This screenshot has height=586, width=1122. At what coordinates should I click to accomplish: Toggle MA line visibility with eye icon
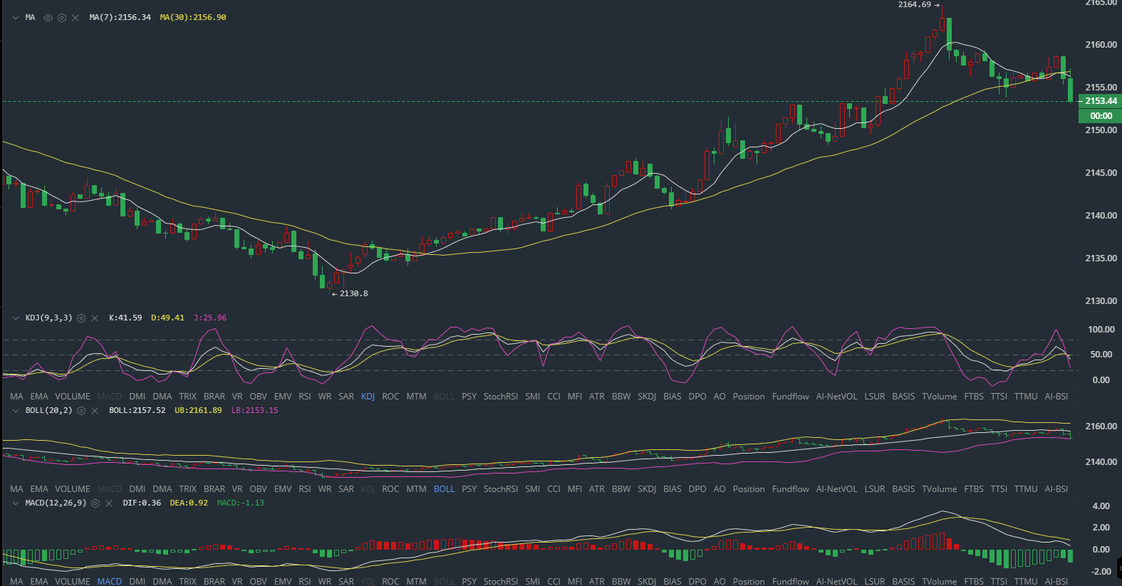[x=48, y=18]
